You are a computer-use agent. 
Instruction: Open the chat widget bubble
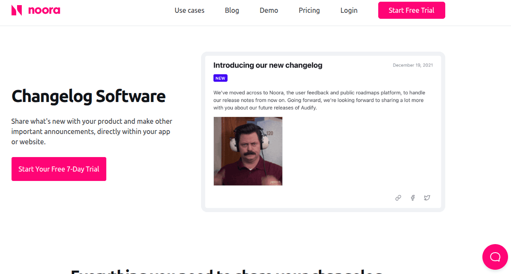495,257
